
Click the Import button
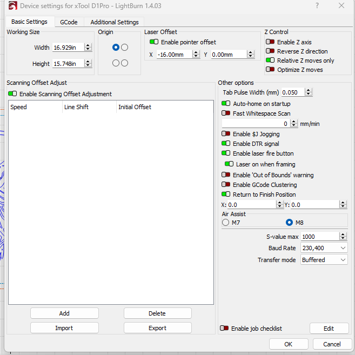click(x=64, y=328)
